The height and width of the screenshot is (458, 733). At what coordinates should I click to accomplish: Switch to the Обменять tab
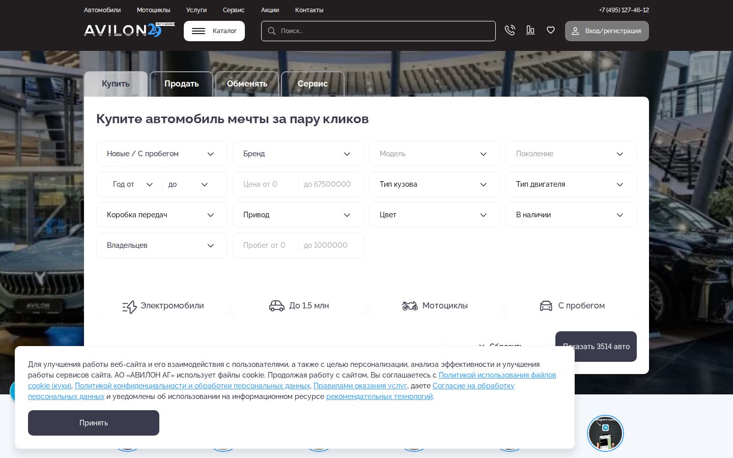click(x=247, y=84)
